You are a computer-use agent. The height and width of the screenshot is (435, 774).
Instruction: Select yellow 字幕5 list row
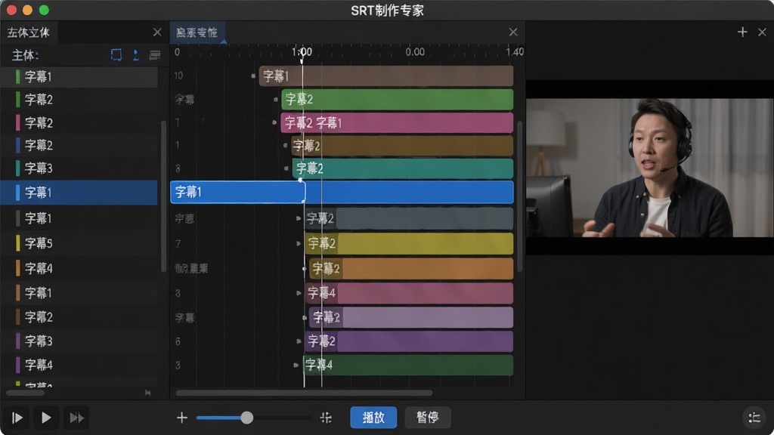coord(79,243)
